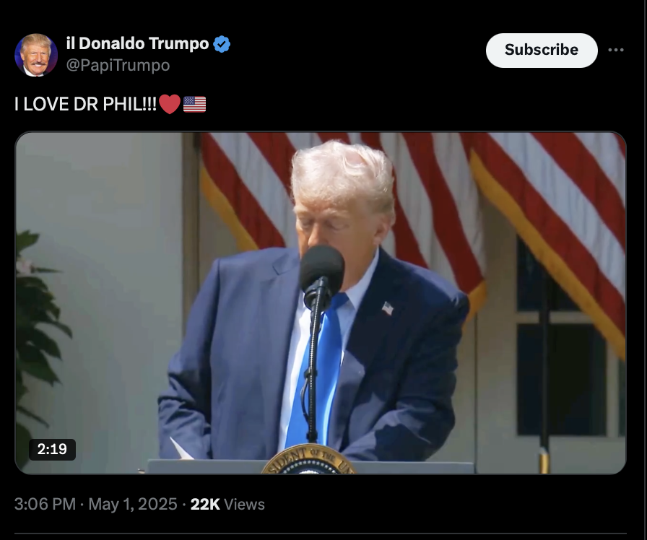Click the US flag emoji in post
Image resolution: width=647 pixels, height=540 pixels.
194,105
